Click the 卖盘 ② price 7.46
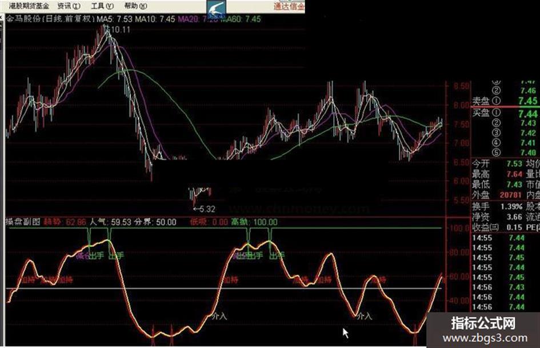 [528, 91]
